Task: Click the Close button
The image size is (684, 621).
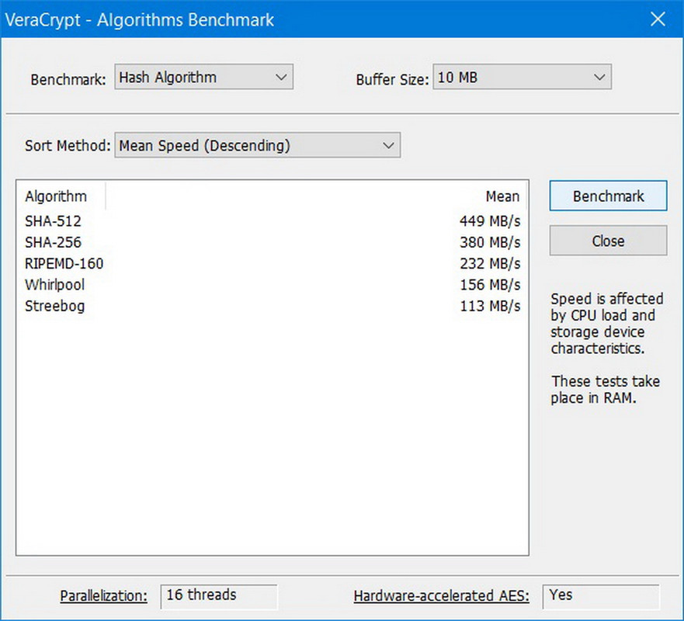Action: (x=608, y=241)
